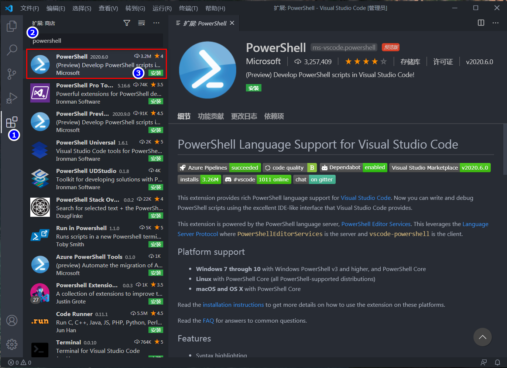Install PowerShell Pro Tools extension
Image resolution: width=507 pixels, height=368 pixels.
pos(156,101)
